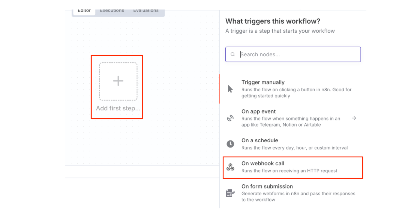
Task: Select the Trigger manually title
Action: (263, 82)
